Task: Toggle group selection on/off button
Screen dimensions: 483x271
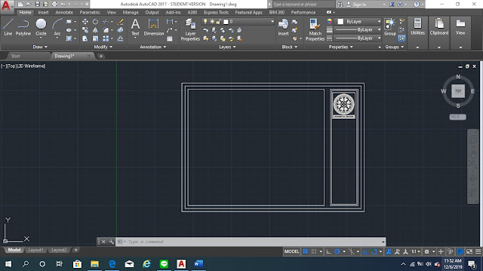Action: click(x=401, y=38)
